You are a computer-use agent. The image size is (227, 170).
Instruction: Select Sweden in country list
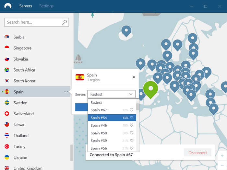pos(35,103)
